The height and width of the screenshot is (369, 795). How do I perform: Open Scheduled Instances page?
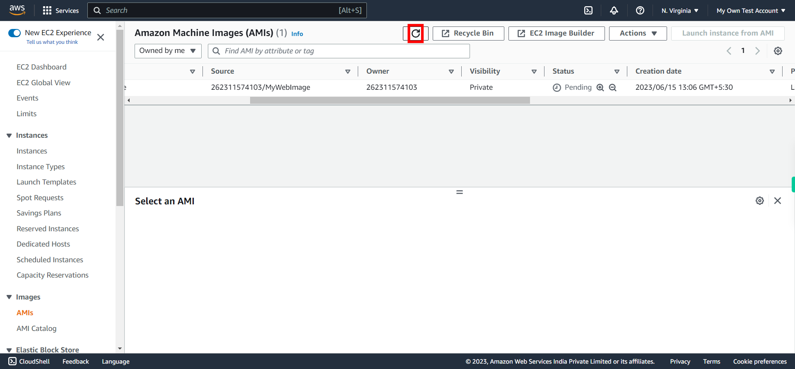click(x=50, y=260)
